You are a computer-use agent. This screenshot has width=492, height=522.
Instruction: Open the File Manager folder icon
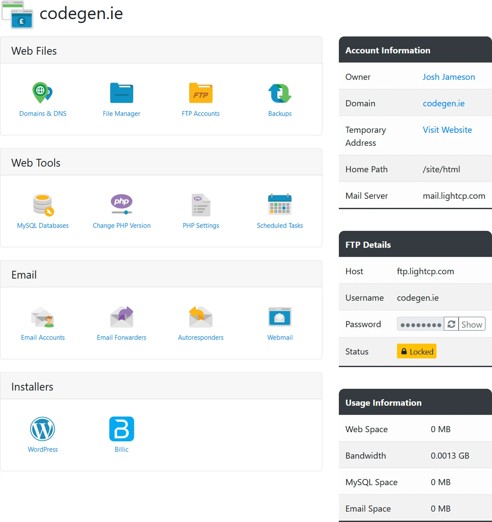click(x=121, y=93)
